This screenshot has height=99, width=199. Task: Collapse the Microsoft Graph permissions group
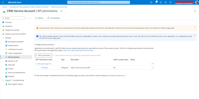click(37, 64)
